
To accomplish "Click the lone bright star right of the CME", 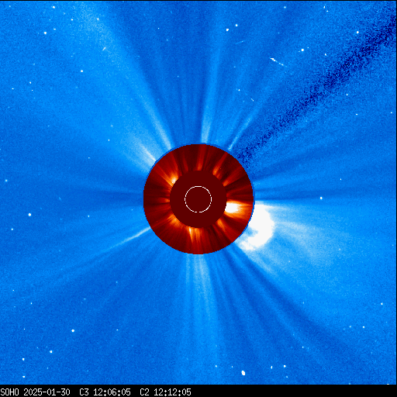I will click(321, 198).
